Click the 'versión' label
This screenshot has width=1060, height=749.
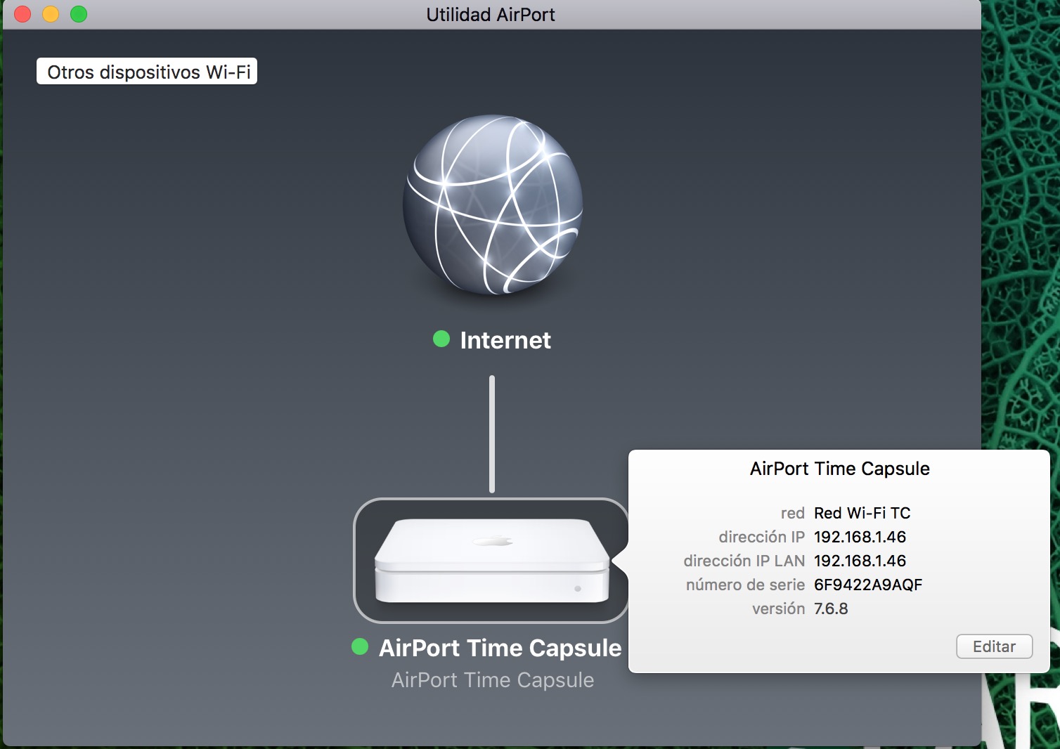[778, 608]
